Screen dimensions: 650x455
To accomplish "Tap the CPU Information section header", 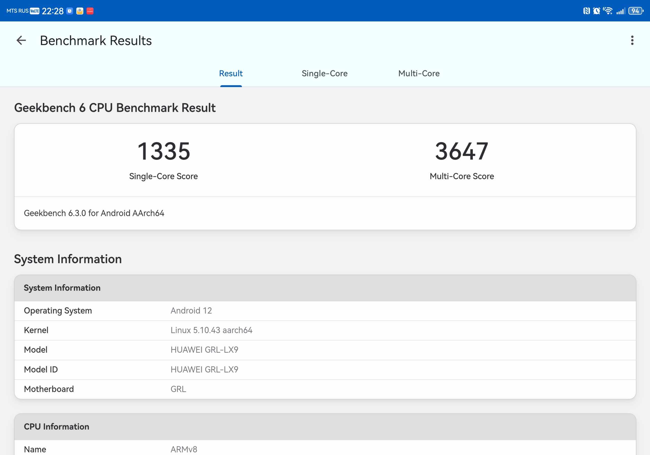I will point(325,427).
